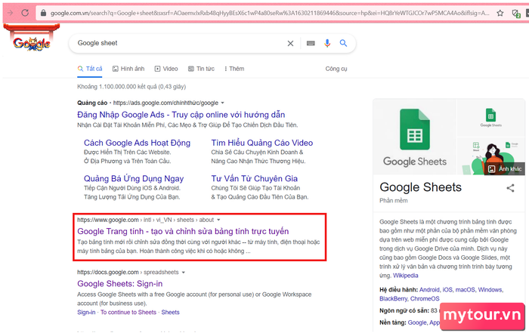This screenshot has width=529, height=336.
Task: Clear the search box with the X
Action: coord(290,43)
